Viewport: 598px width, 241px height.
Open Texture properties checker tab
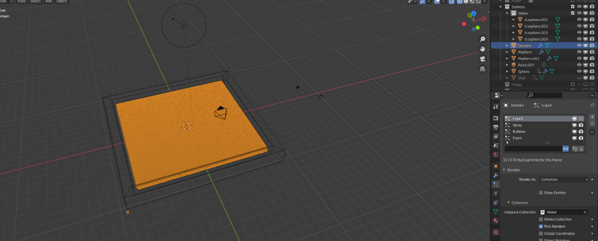(496, 232)
